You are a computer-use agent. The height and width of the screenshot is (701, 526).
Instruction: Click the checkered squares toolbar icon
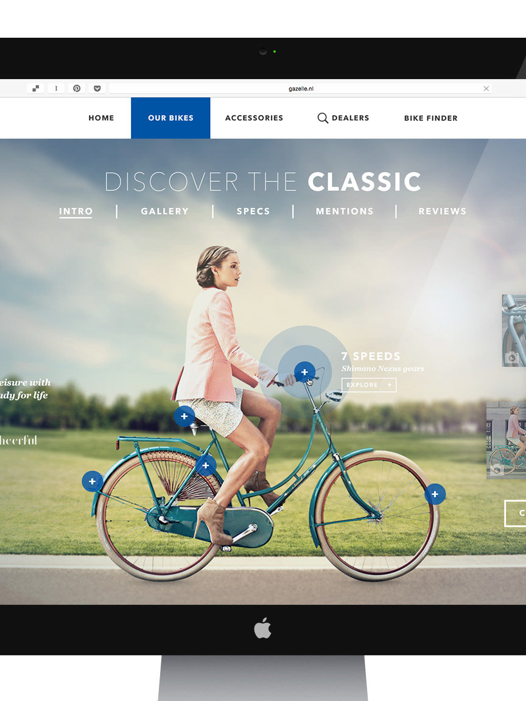click(x=36, y=88)
